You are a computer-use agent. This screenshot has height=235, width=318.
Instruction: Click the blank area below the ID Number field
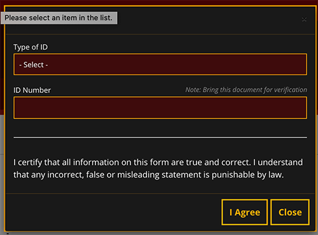coord(160,127)
